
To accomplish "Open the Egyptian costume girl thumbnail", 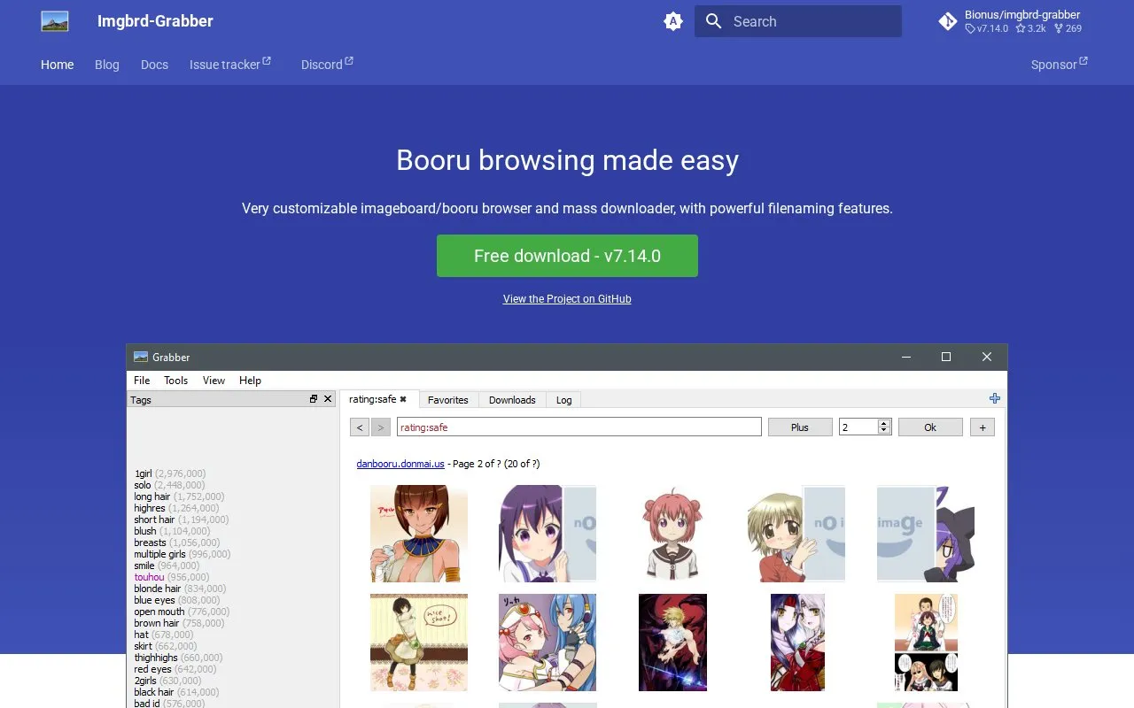I will click(x=419, y=534).
